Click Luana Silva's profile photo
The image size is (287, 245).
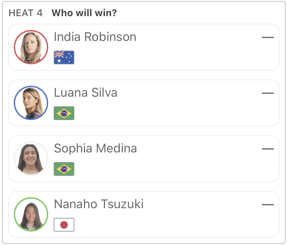click(31, 103)
